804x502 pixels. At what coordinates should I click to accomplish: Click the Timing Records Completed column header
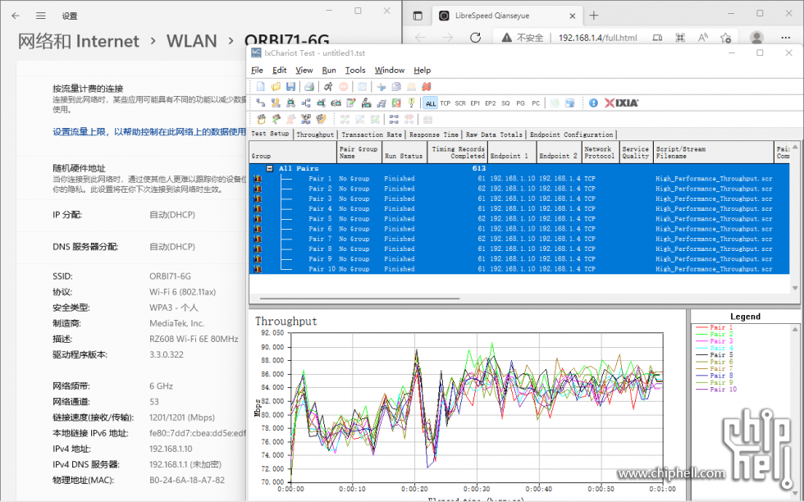(x=458, y=153)
